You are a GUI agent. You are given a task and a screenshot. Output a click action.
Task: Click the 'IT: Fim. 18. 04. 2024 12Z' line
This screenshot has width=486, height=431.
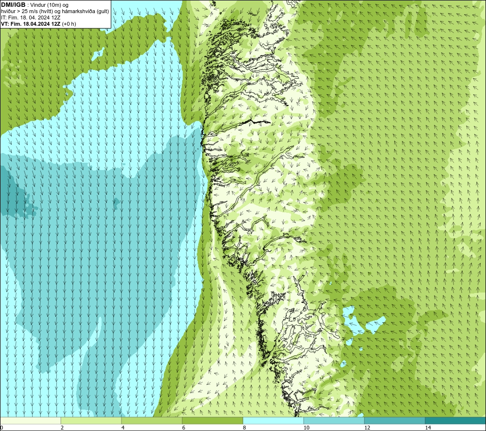click(30, 17)
